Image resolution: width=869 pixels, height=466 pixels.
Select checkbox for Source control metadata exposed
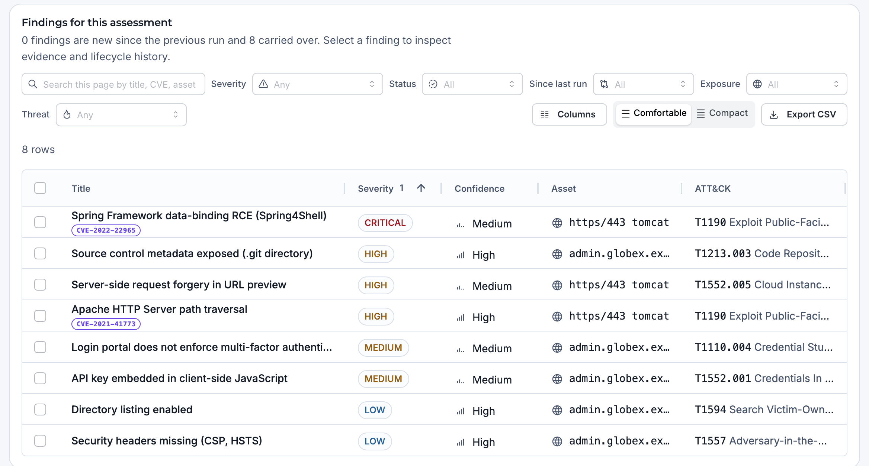click(x=40, y=253)
